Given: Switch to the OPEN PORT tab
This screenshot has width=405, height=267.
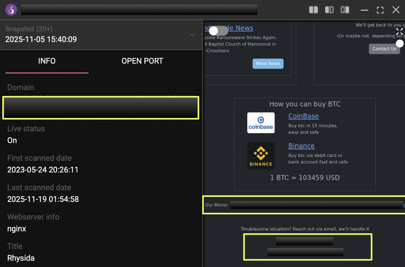Looking at the screenshot, I should (x=142, y=61).
